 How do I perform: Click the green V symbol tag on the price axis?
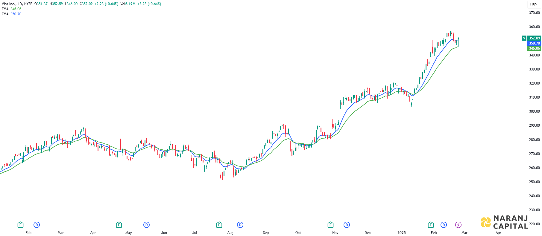(x=524, y=38)
